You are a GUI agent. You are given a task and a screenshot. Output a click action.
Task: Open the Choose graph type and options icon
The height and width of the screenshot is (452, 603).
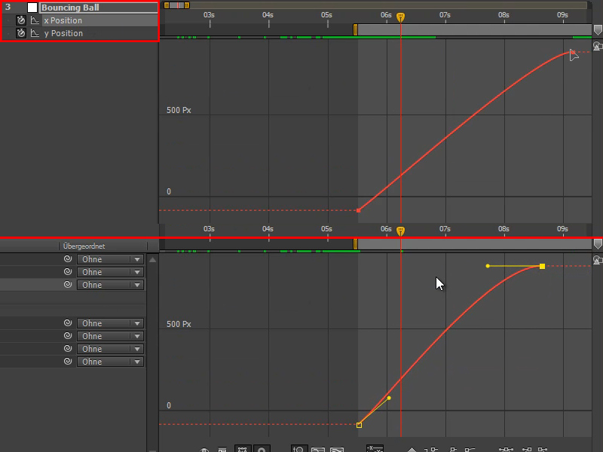click(x=222, y=450)
